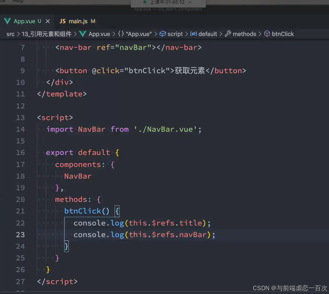Click the methods wrench icon in breadcrumb
The height and width of the screenshot is (294, 329).
coord(228,34)
